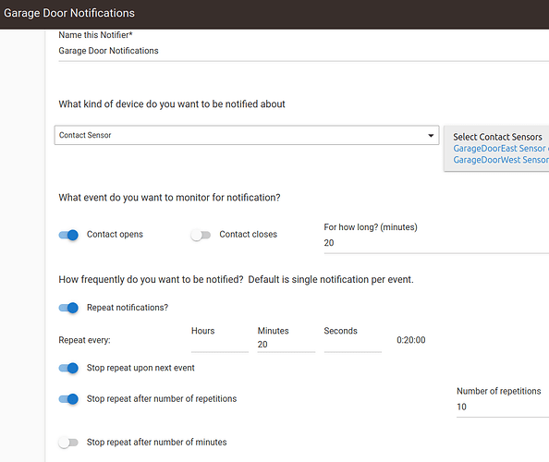Click the Repeat every label
Image resolution: width=549 pixels, height=462 pixels.
(x=84, y=340)
